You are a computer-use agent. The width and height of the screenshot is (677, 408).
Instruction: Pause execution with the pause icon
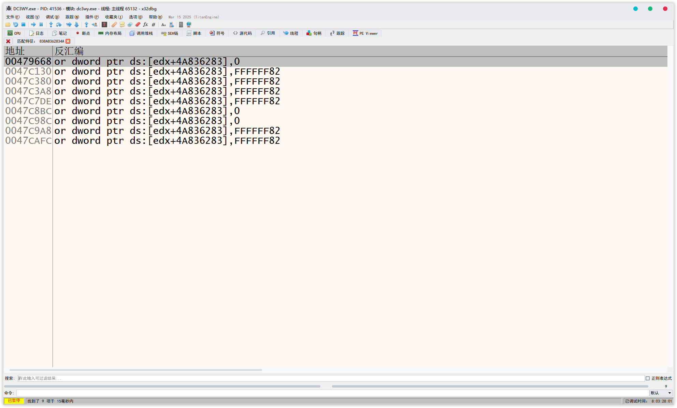41,25
